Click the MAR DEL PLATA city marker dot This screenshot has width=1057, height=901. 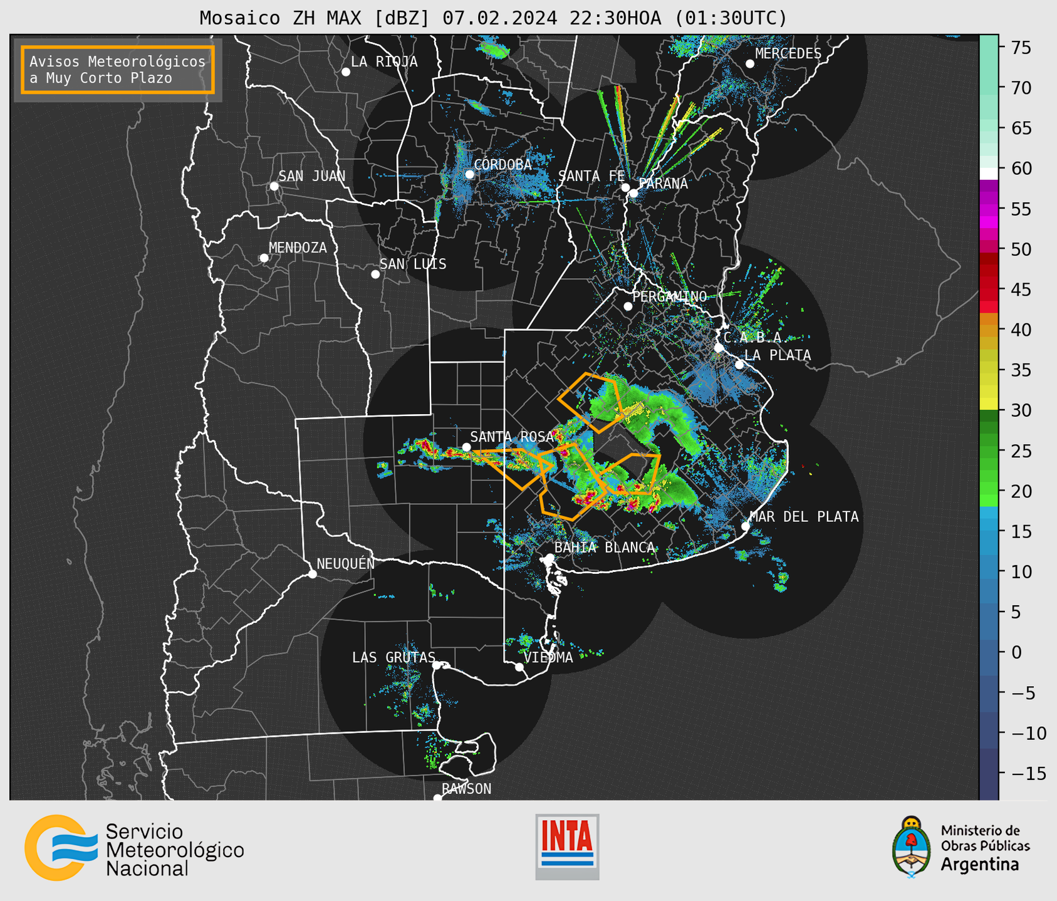tap(746, 526)
